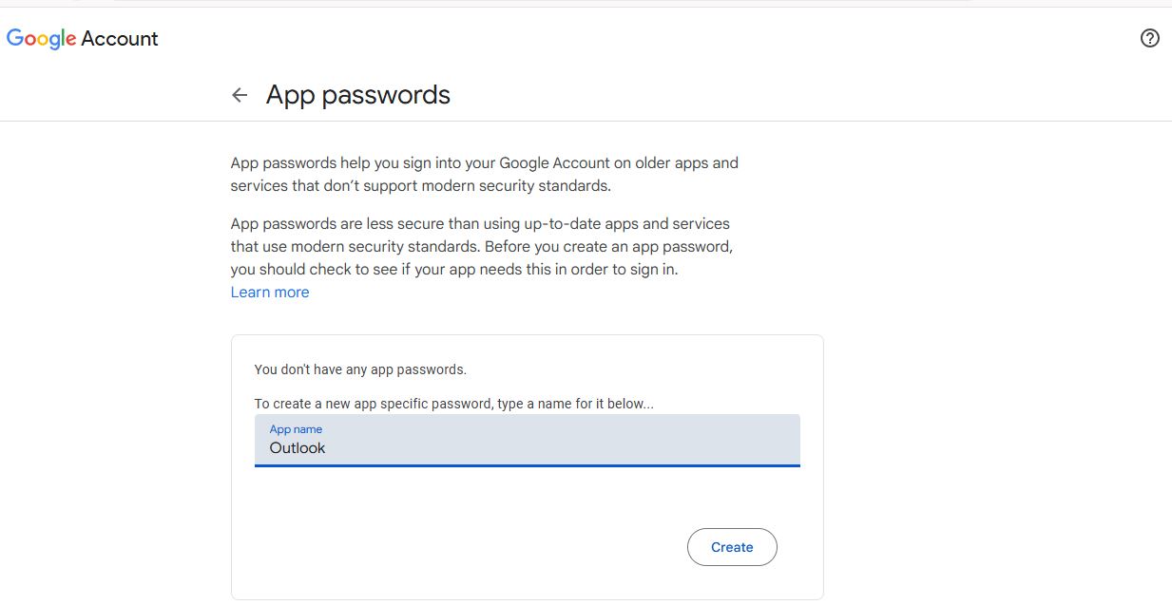Click the Learn more hyperlink about security
Image resolution: width=1172 pixels, height=605 pixels.
(269, 292)
